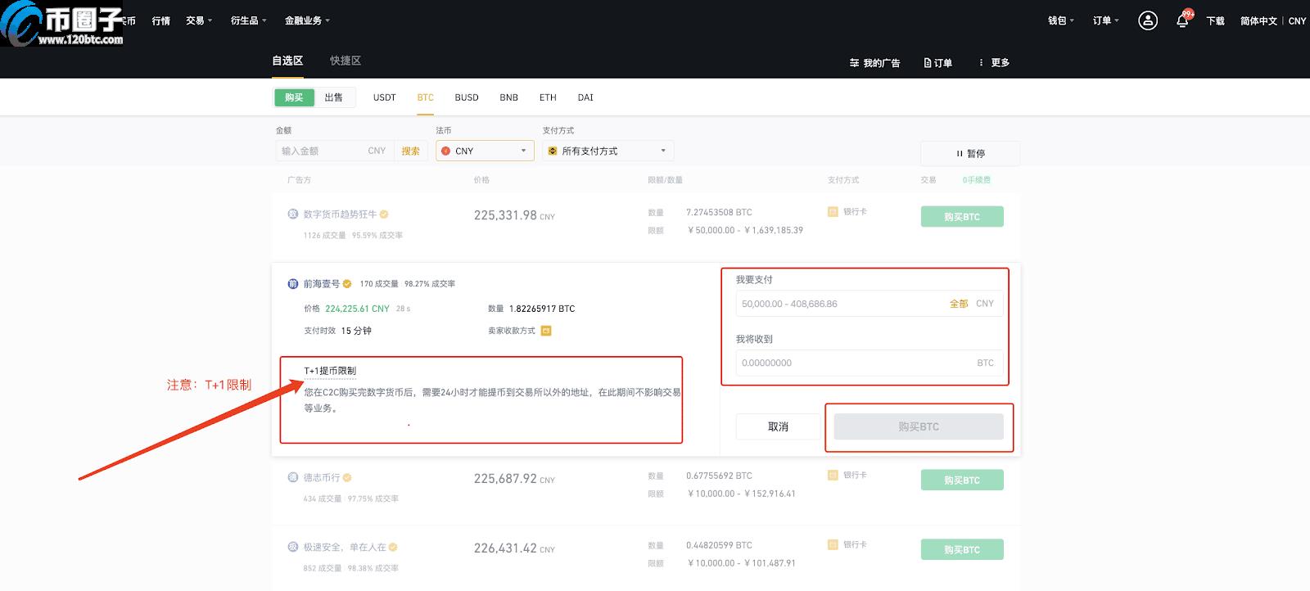The height and width of the screenshot is (591, 1310).
Task: Click 德志币行 advertiser avatar icon
Action: pyautogui.click(x=292, y=477)
